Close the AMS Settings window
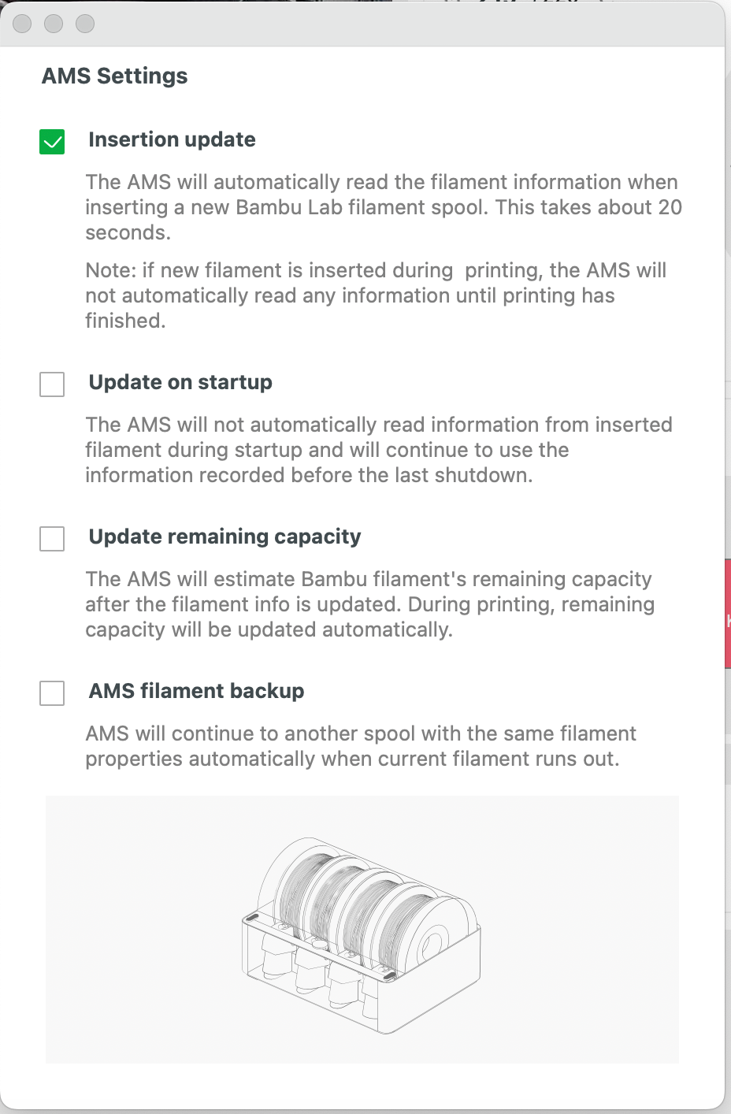Image resolution: width=731 pixels, height=1114 pixels. [x=22, y=24]
